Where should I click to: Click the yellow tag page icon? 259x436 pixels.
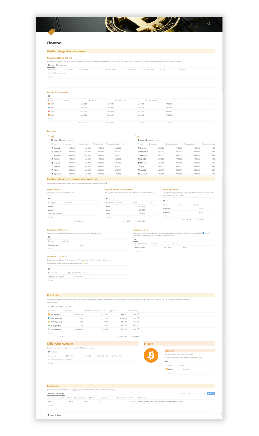[x=52, y=32]
